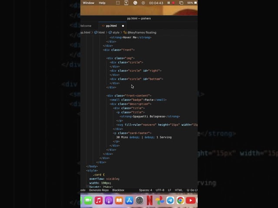Click the line with id="bottom"

coord(136,79)
